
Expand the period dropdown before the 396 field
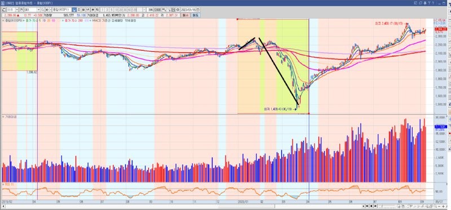(144, 10)
